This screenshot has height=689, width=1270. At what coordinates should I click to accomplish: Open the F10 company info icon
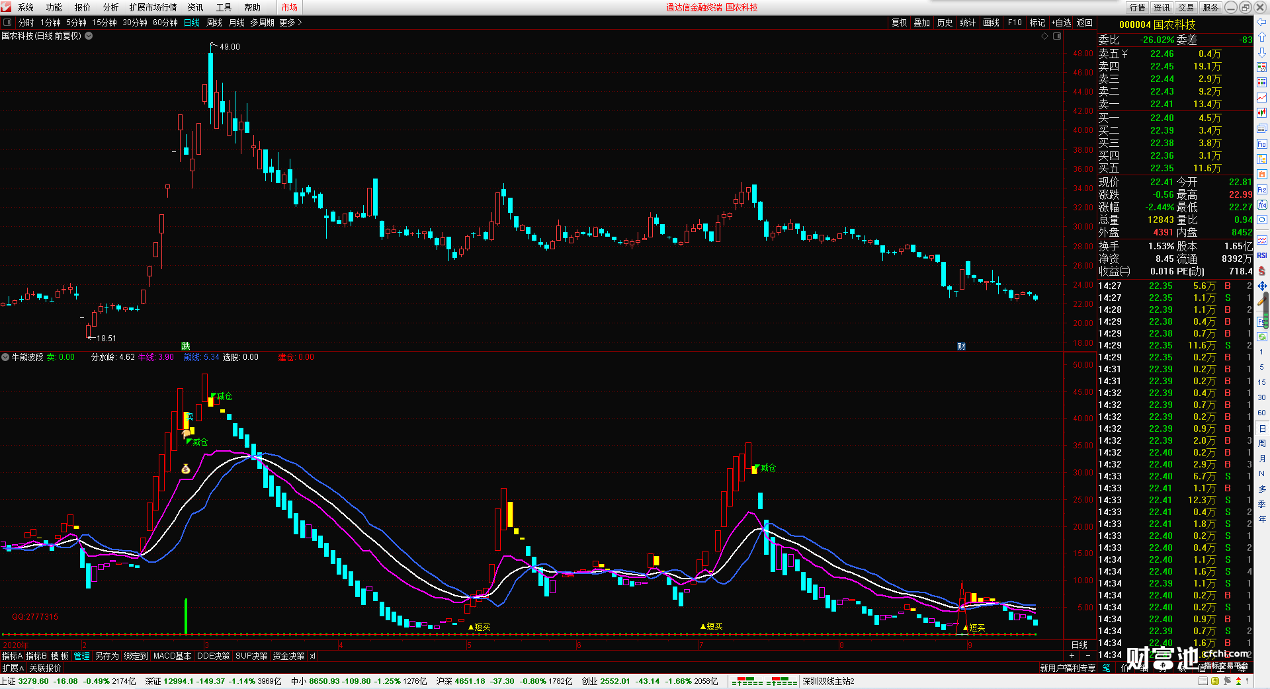coord(1261,144)
